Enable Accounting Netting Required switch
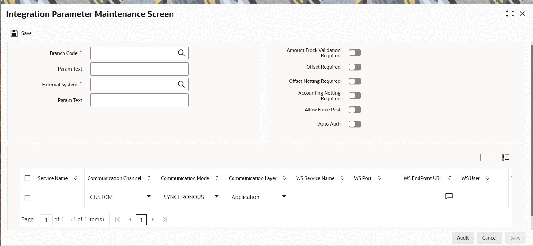Viewport: 533px width, 246px height. click(355, 96)
